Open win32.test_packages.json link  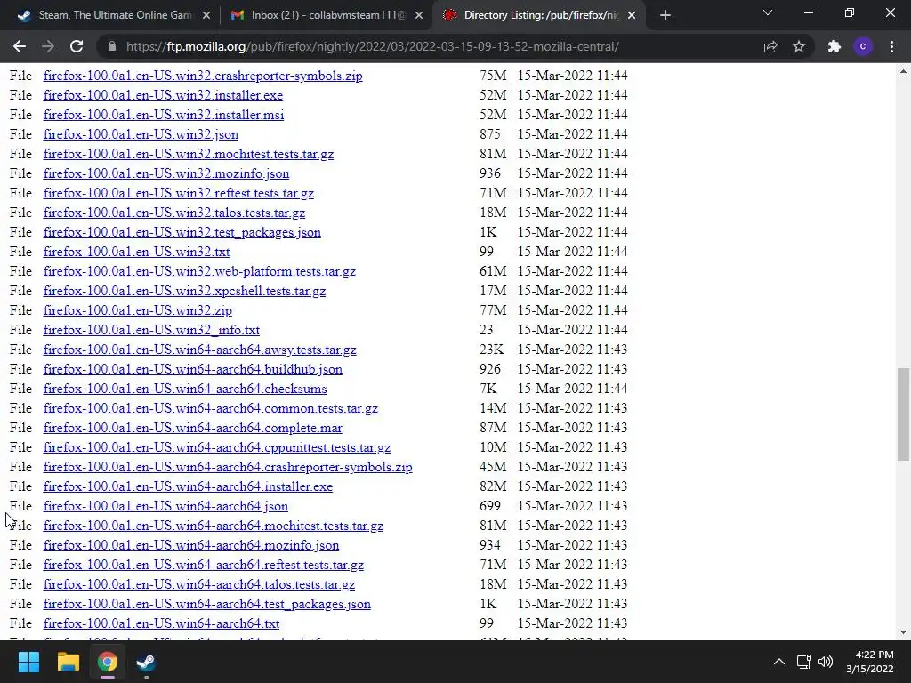[x=181, y=232]
